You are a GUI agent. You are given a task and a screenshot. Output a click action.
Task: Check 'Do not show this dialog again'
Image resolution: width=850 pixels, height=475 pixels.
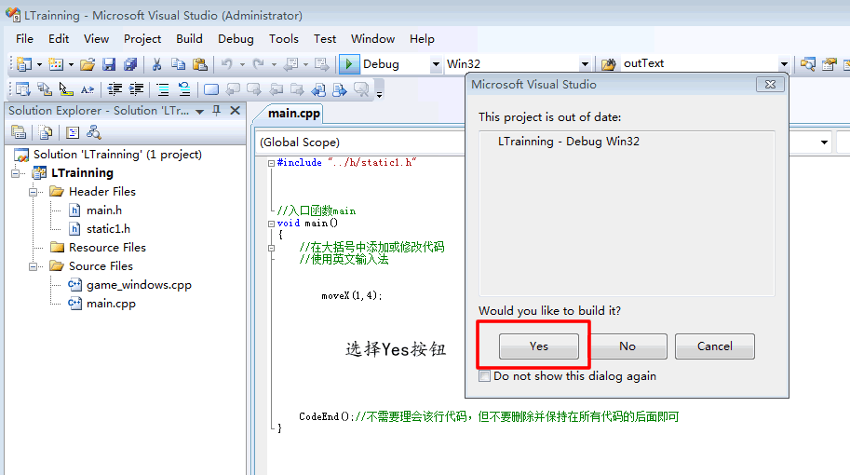tap(484, 376)
